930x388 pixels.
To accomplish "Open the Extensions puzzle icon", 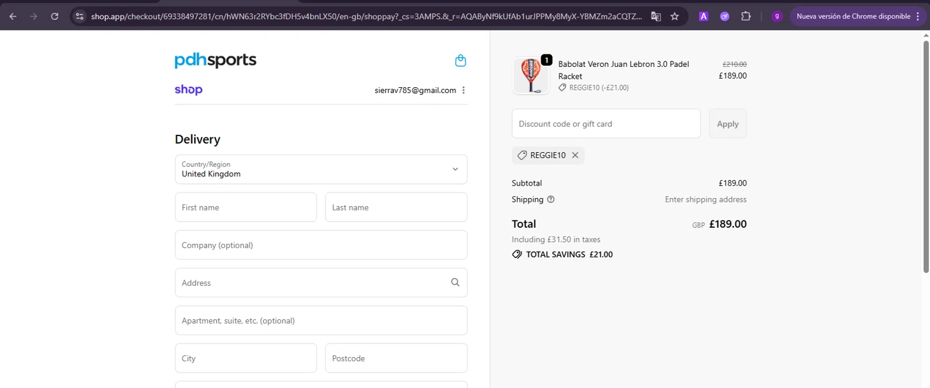I will point(746,17).
